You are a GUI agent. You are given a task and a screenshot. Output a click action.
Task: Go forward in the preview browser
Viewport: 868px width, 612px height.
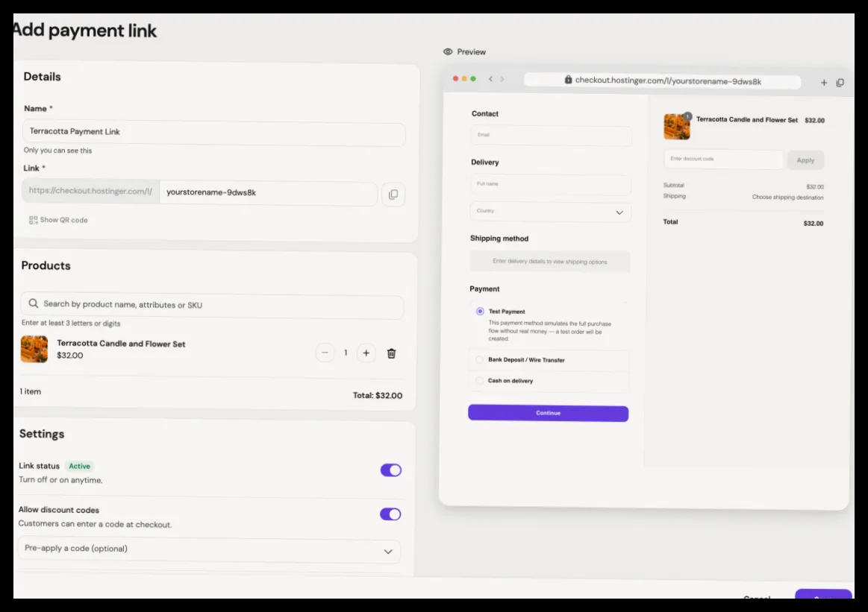502,79
